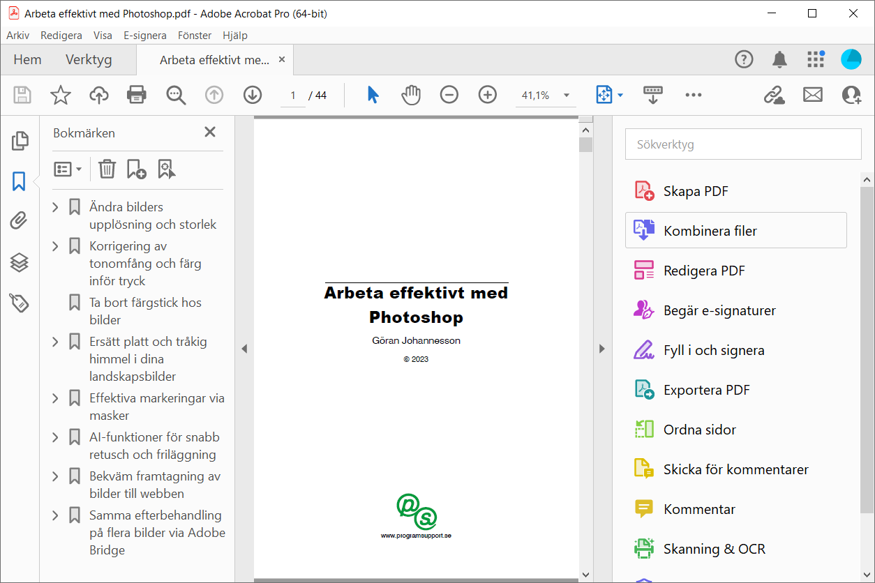Open the zoom level dropdown
The height and width of the screenshot is (583, 875).
567,96
